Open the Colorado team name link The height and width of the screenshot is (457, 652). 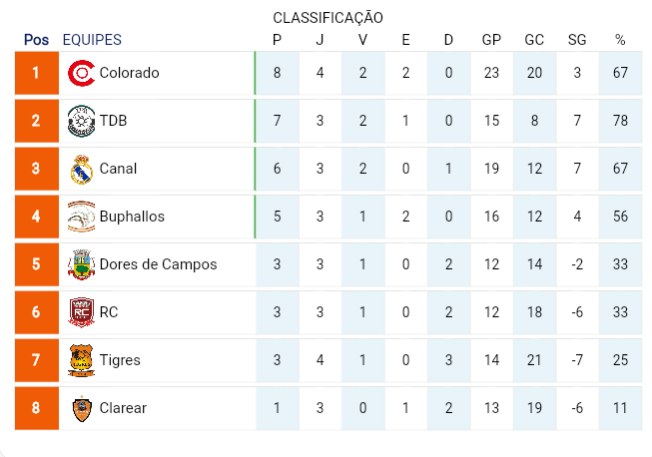tap(130, 73)
